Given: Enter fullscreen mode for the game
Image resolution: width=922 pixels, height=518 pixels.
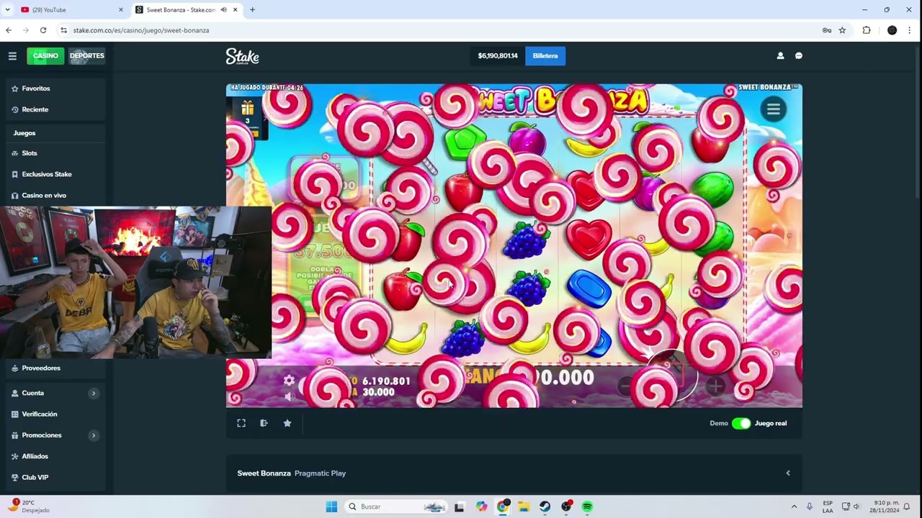Looking at the screenshot, I should click(241, 423).
